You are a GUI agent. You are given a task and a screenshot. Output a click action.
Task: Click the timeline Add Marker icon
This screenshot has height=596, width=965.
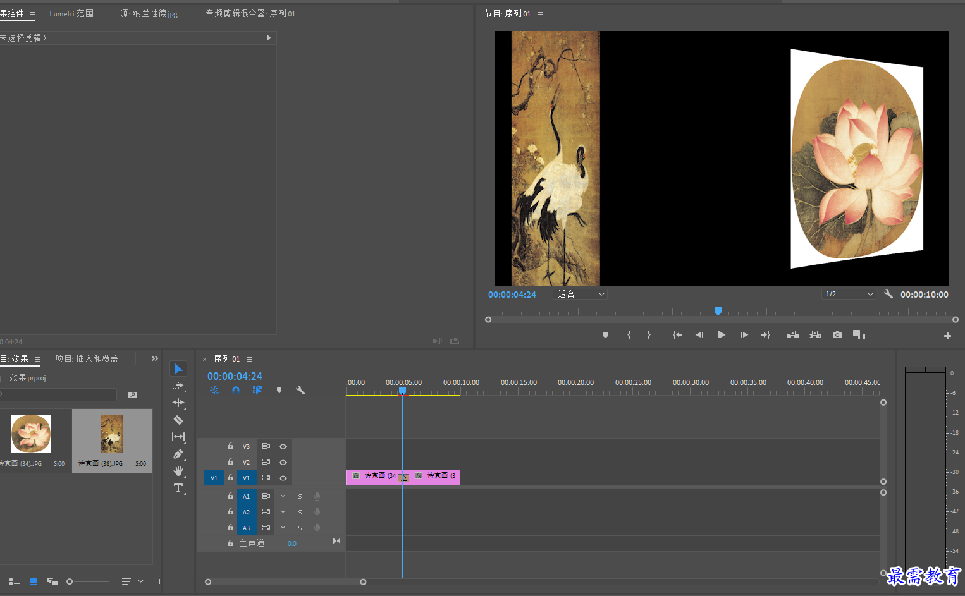[279, 390]
